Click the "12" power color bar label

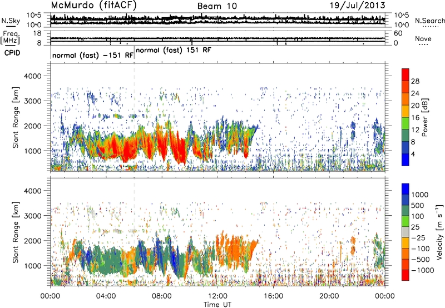[415, 130]
